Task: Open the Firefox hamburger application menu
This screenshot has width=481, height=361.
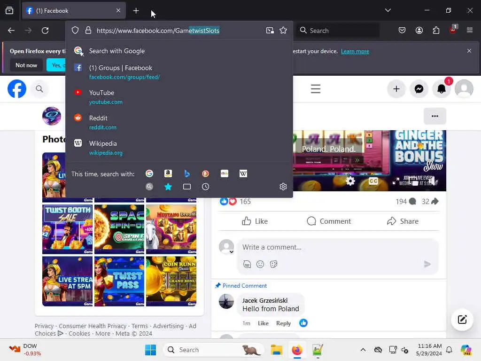Action: (470, 31)
